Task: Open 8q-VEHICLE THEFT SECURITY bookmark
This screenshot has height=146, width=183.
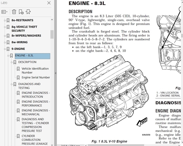Action: pyautogui.click(x=24, y=29)
